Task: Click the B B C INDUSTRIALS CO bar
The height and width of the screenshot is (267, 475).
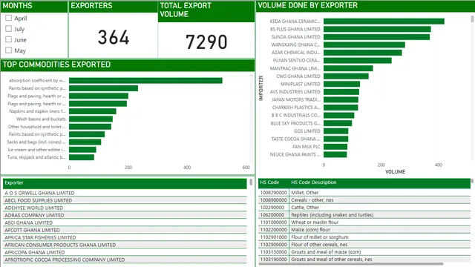Action: point(338,116)
